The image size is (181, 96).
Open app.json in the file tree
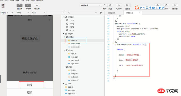tap(71, 90)
